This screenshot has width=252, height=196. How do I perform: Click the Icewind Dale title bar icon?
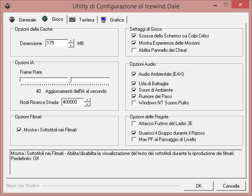tap(7, 6)
